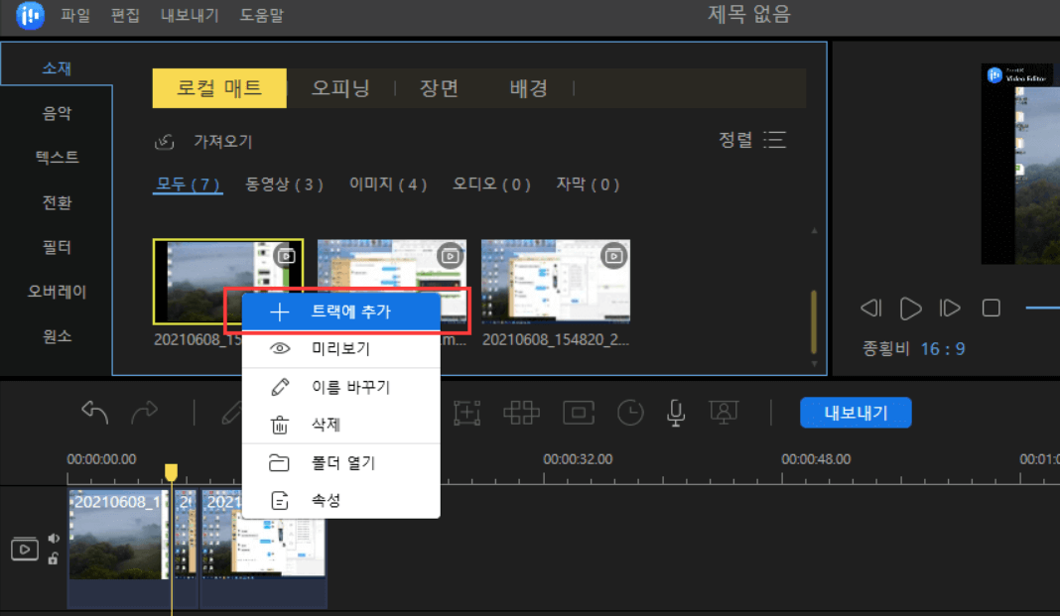This screenshot has width=1060, height=616.
Task: Click the yellow playhead marker on the timeline
Action: [172, 474]
